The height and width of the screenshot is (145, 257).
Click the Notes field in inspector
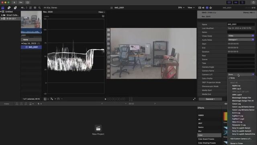tap(241, 32)
